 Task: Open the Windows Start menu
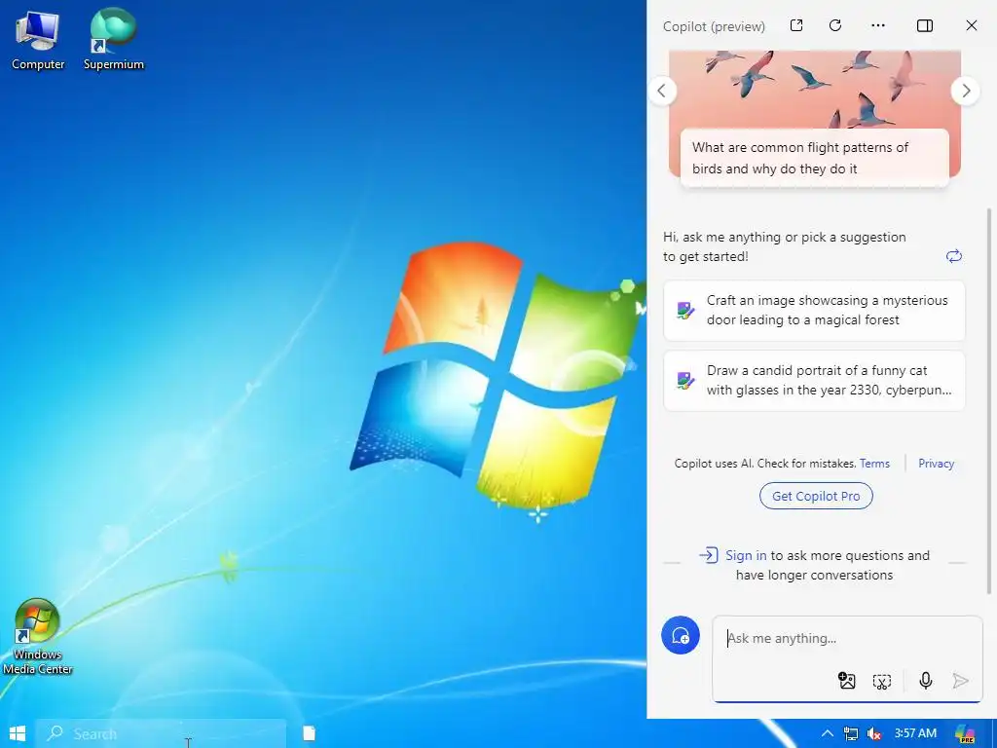[x=18, y=734]
